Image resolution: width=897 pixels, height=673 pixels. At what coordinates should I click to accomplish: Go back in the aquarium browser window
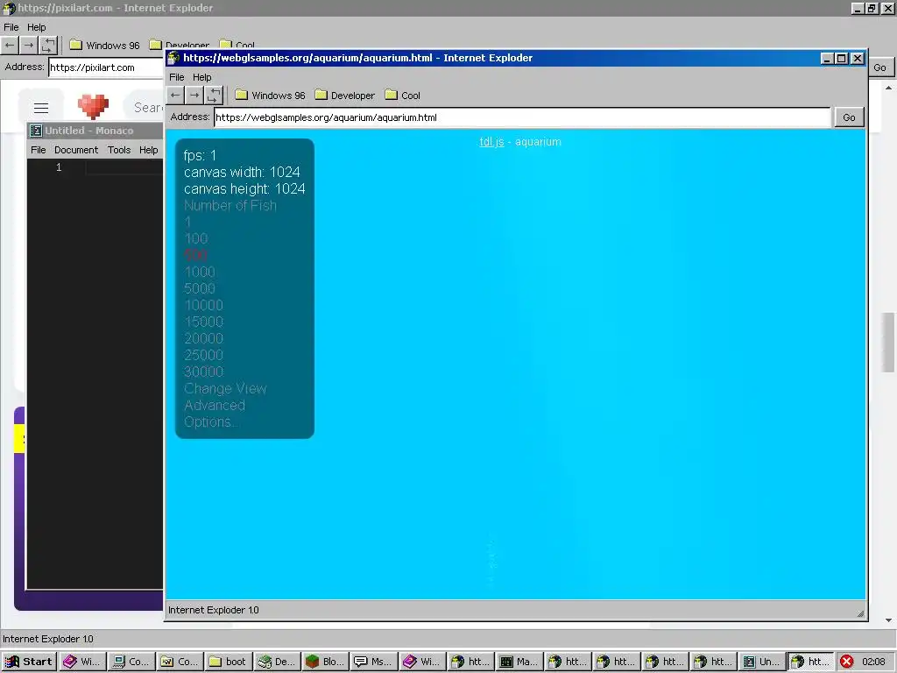tap(175, 95)
